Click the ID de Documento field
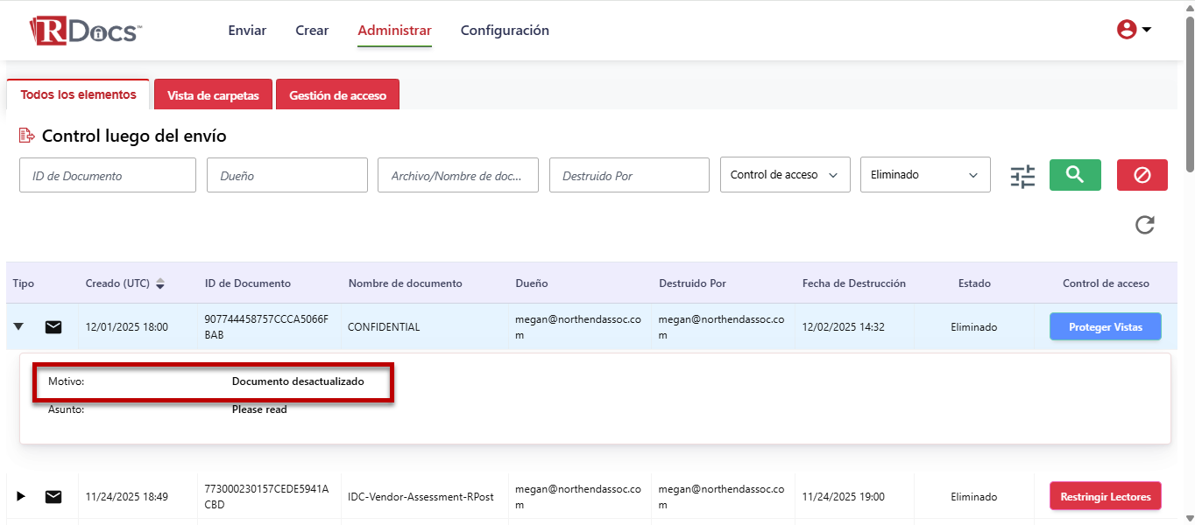This screenshot has width=1195, height=525. [x=107, y=176]
